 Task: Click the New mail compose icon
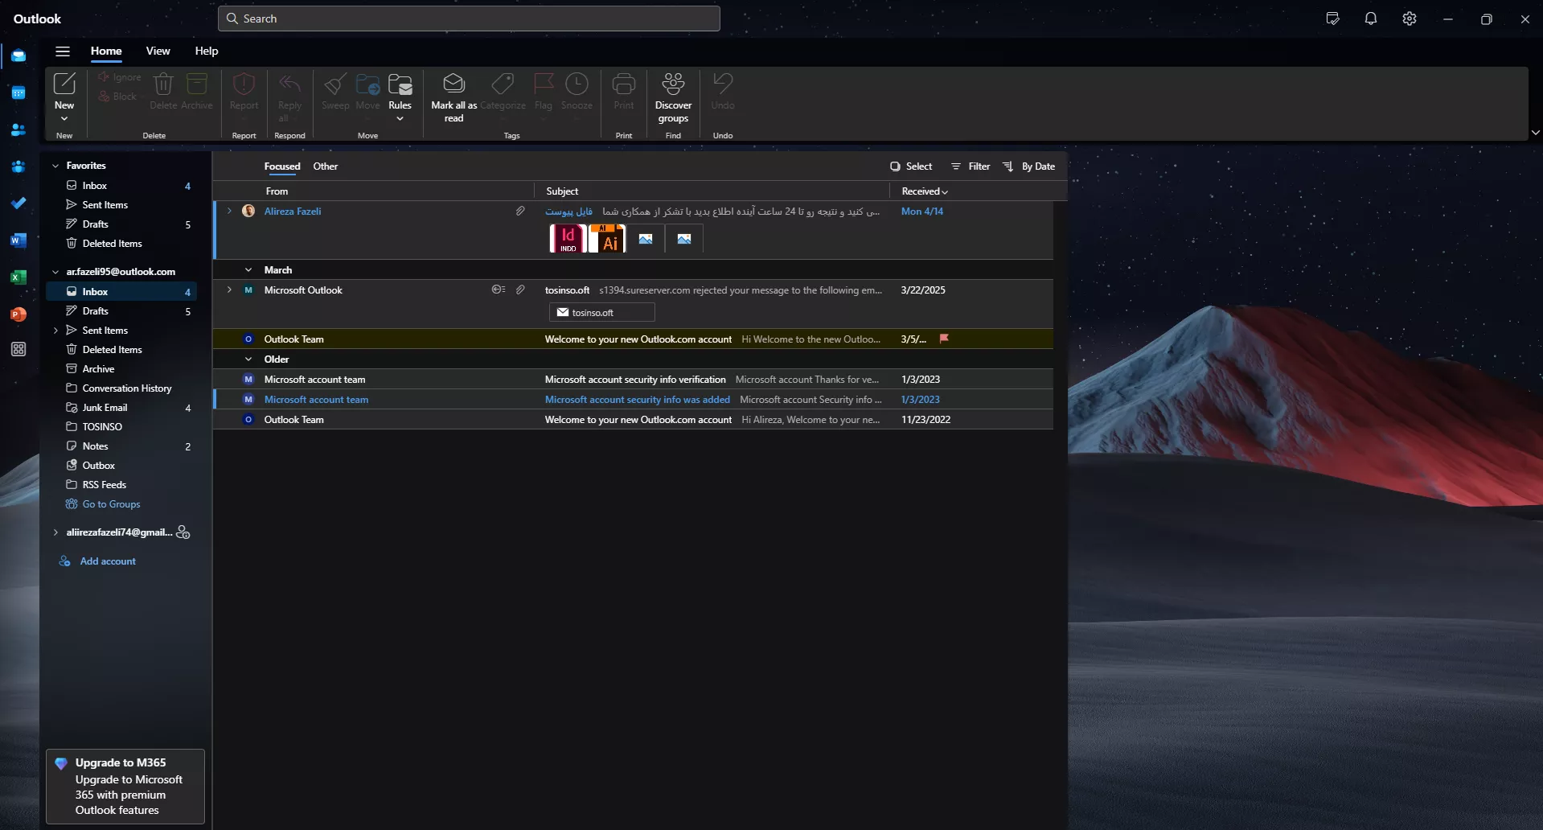(x=64, y=84)
